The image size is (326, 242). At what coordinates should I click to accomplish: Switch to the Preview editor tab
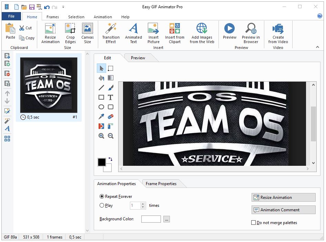click(138, 58)
